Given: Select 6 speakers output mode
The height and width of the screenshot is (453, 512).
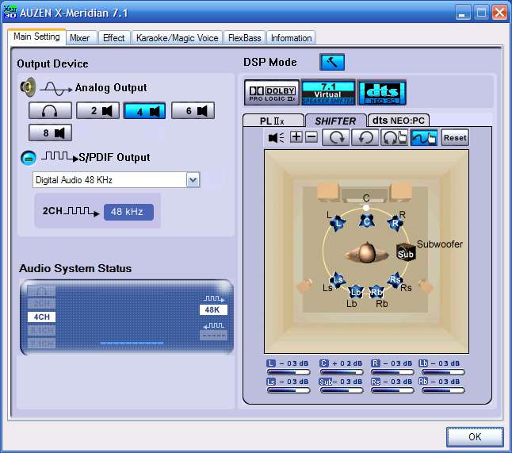Looking at the screenshot, I should tap(193, 110).
